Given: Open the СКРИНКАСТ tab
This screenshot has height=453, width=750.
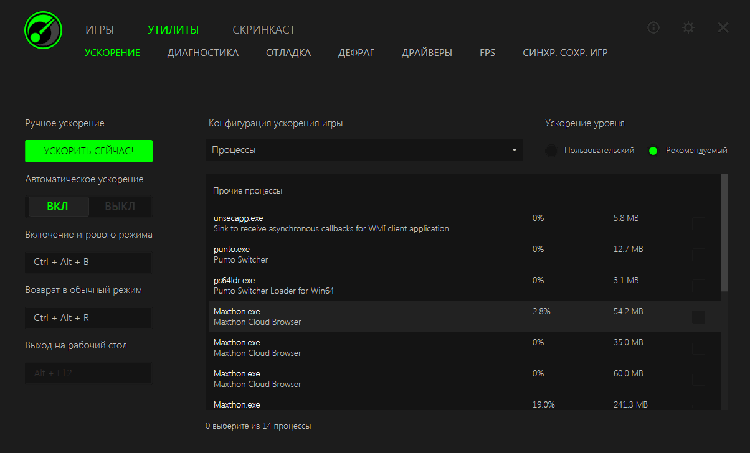Looking at the screenshot, I should click(x=264, y=30).
